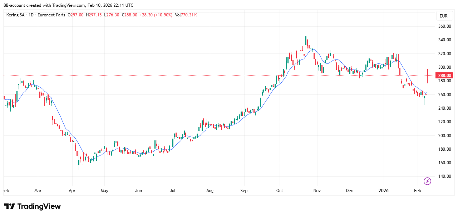Click the 2026 year marker on time axis
The width and height of the screenshot is (458, 217).
[383, 191]
